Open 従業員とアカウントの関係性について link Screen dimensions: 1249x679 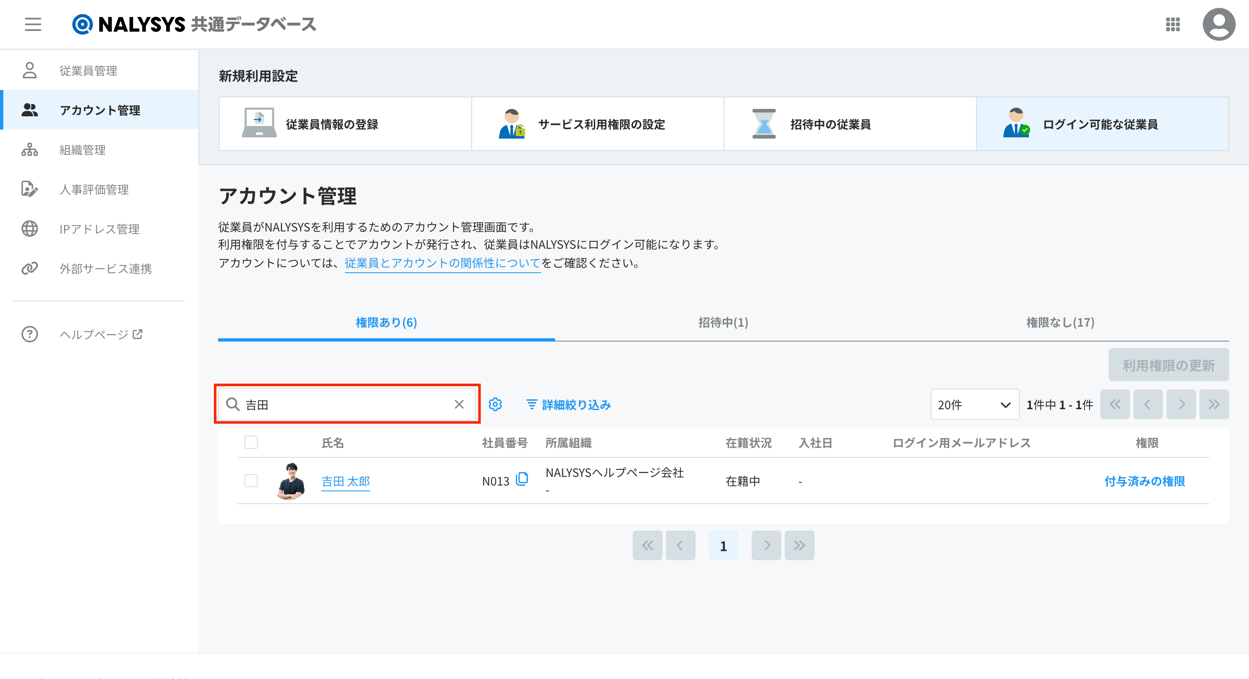point(442,263)
